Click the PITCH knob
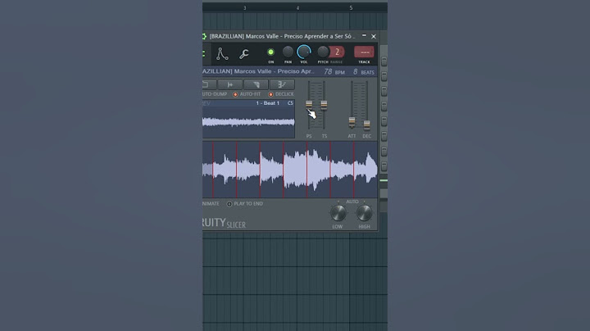The height and width of the screenshot is (331, 590). pyautogui.click(x=323, y=52)
